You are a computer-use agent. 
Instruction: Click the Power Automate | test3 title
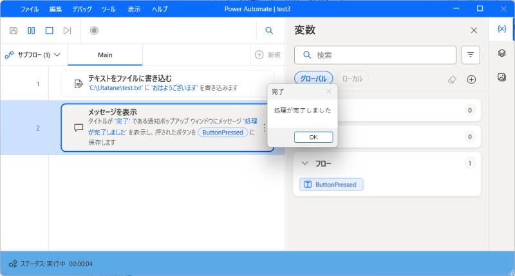tap(257, 9)
